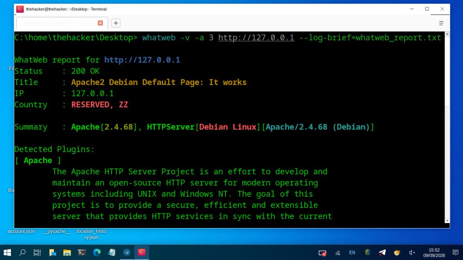Select the location_history.json desktop file
Screen dimensions: 463x260
[x=91, y=234]
